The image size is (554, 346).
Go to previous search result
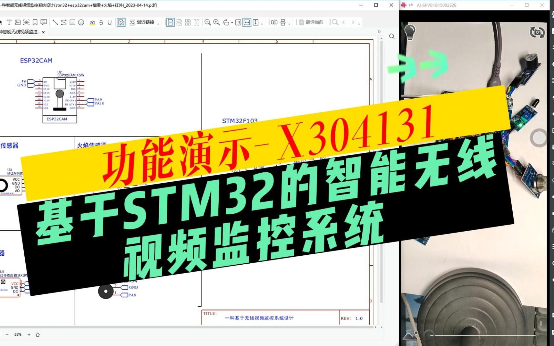click(344, 22)
